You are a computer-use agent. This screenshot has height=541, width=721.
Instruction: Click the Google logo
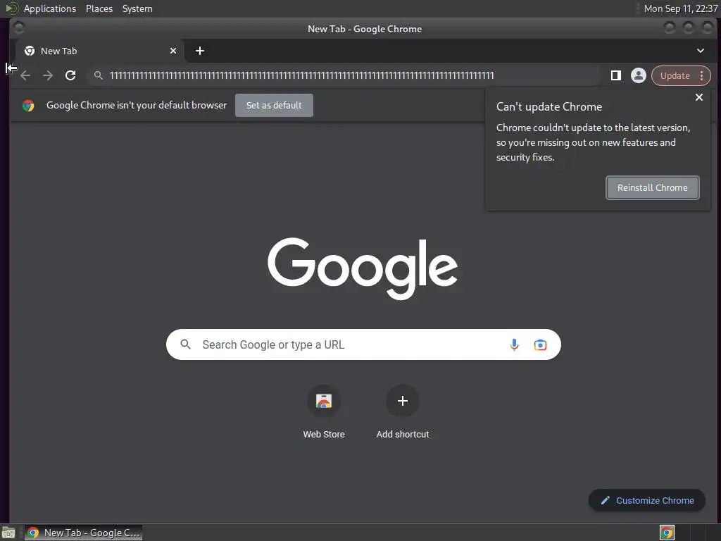[x=363, y=268]
